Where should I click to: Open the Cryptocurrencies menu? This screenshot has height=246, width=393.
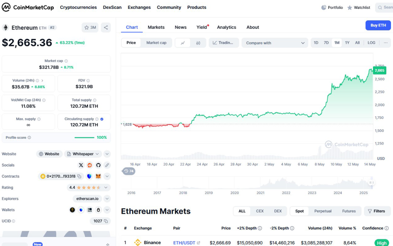tap(78, 8)
